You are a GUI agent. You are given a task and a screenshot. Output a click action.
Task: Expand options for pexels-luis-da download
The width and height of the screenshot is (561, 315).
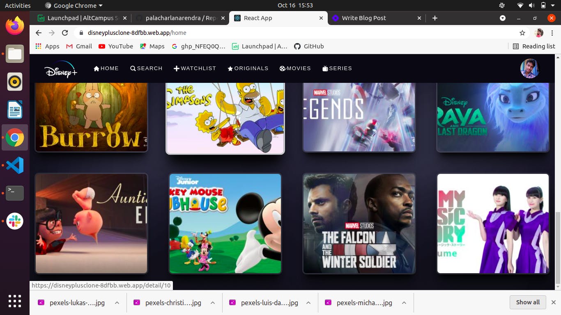[x=308, y=303]
